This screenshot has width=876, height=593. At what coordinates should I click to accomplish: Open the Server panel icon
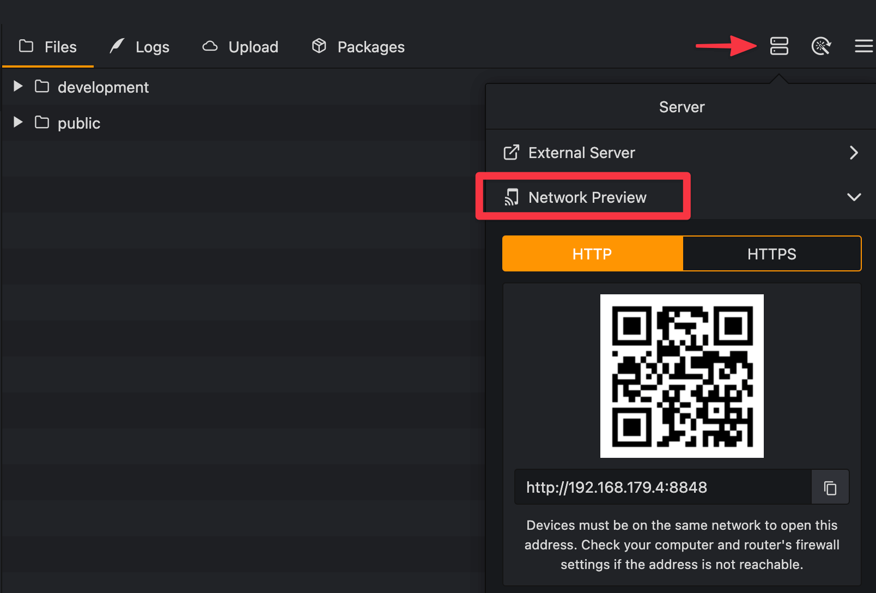point(779,46)
